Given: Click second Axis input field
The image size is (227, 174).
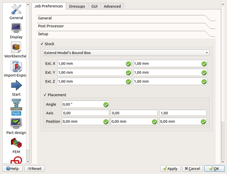Looking at the screenshot, I should pos(134,113).
